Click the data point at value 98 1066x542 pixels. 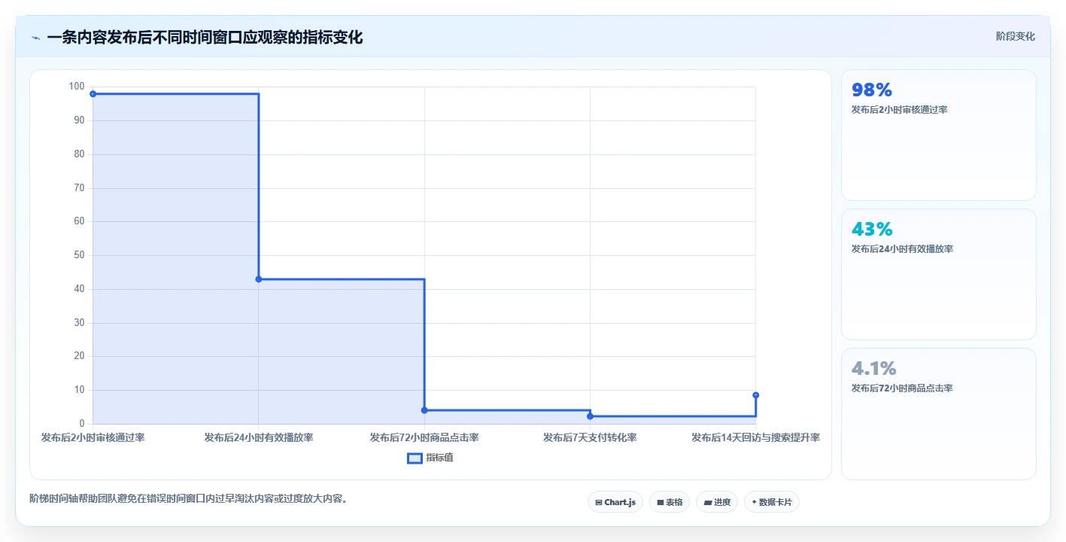coord(93,94)
